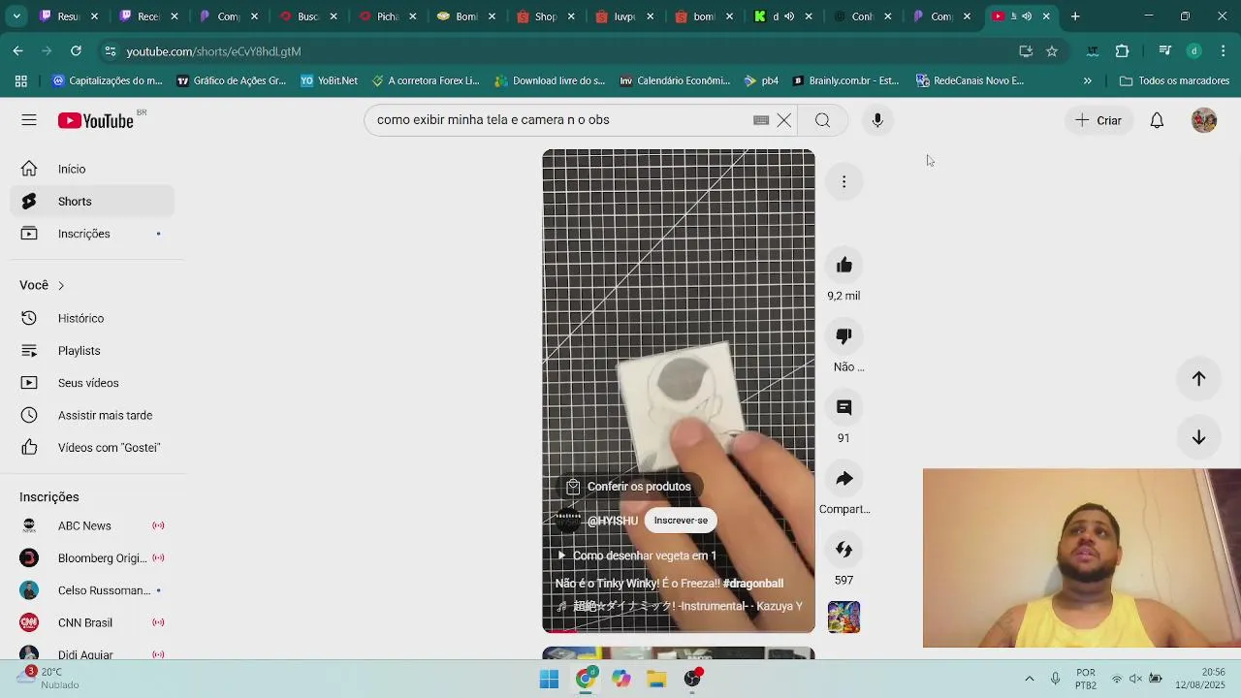Click the #dragonball hashtag
The image size is (1241, 698).
[x=753, y=584]
